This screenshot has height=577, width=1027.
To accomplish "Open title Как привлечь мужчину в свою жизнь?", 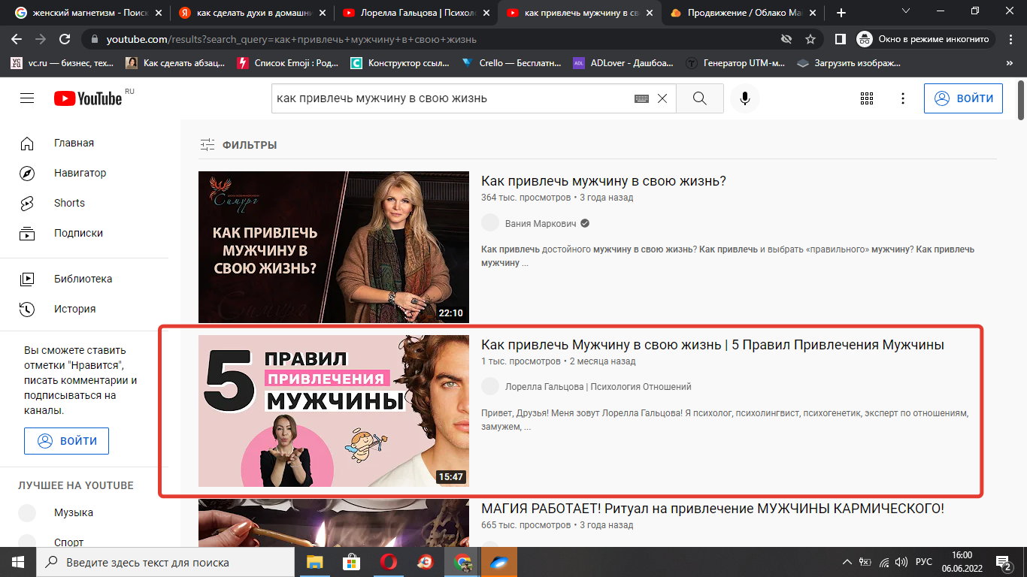I will pos(604,181).
